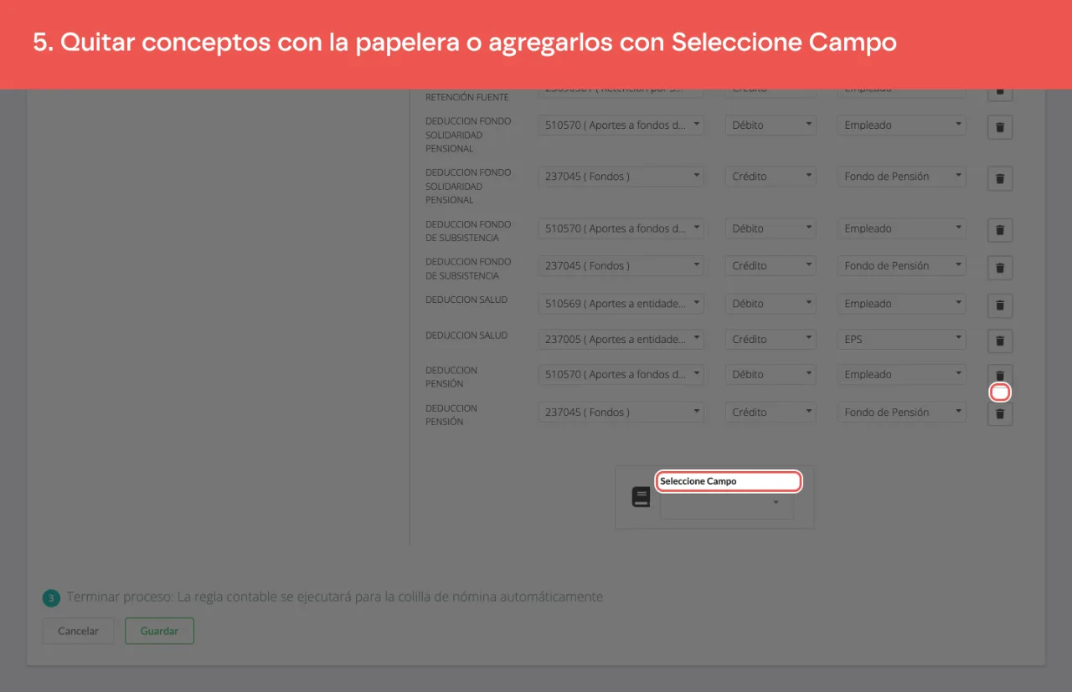Screen dimensions: 1072x692
Task: Change Débito type on the 510569 row
Action: click(x=770, y=304)
